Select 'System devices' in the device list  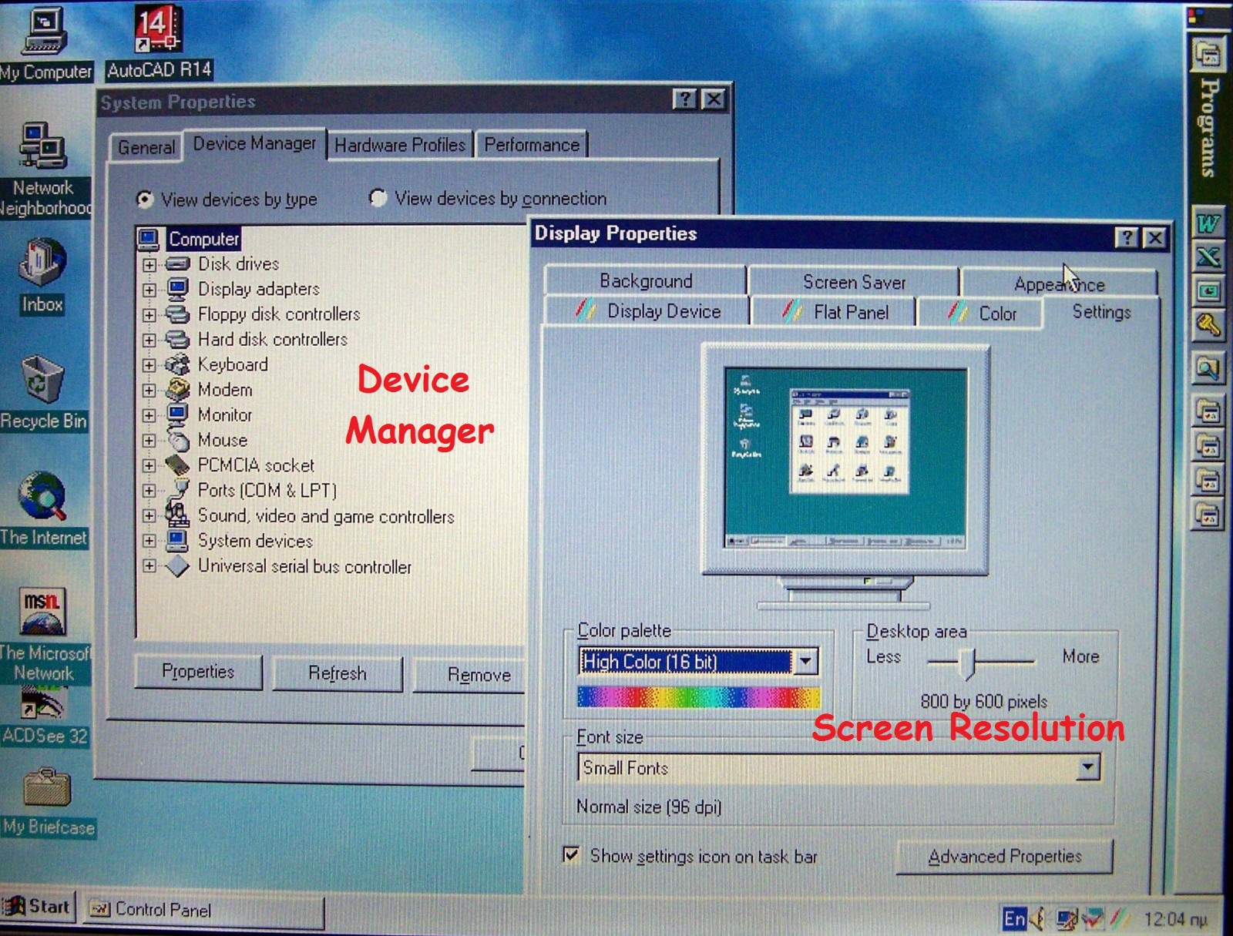pos(255,541)
